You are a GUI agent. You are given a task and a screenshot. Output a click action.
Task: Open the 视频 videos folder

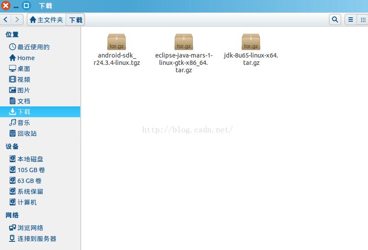click(23, 80)
